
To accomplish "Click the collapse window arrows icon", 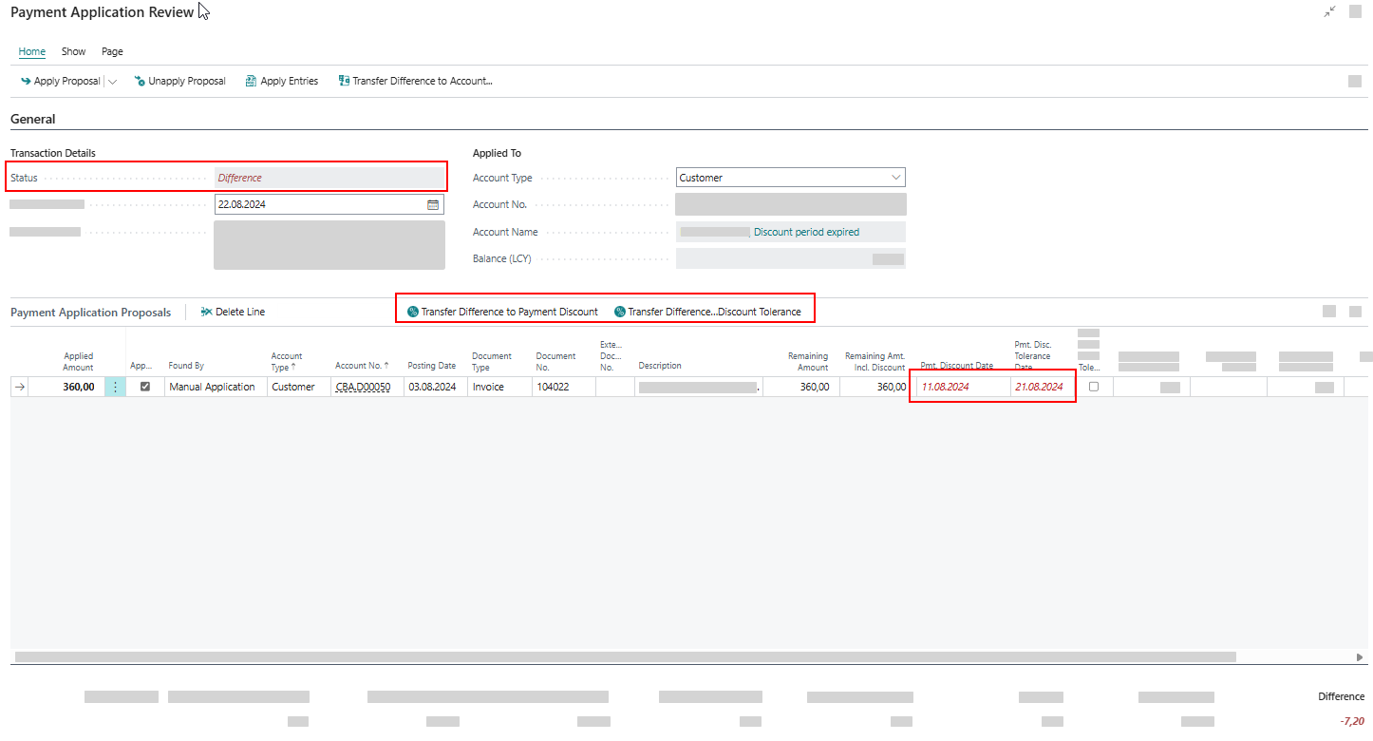I will [x=1330, y=11].
